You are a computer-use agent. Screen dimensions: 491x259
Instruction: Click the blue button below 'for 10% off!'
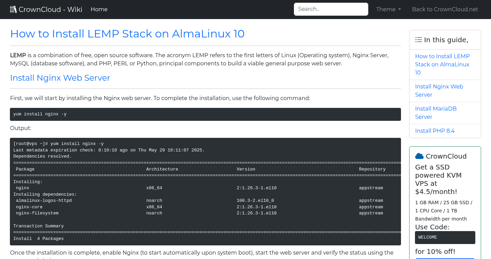445,258
